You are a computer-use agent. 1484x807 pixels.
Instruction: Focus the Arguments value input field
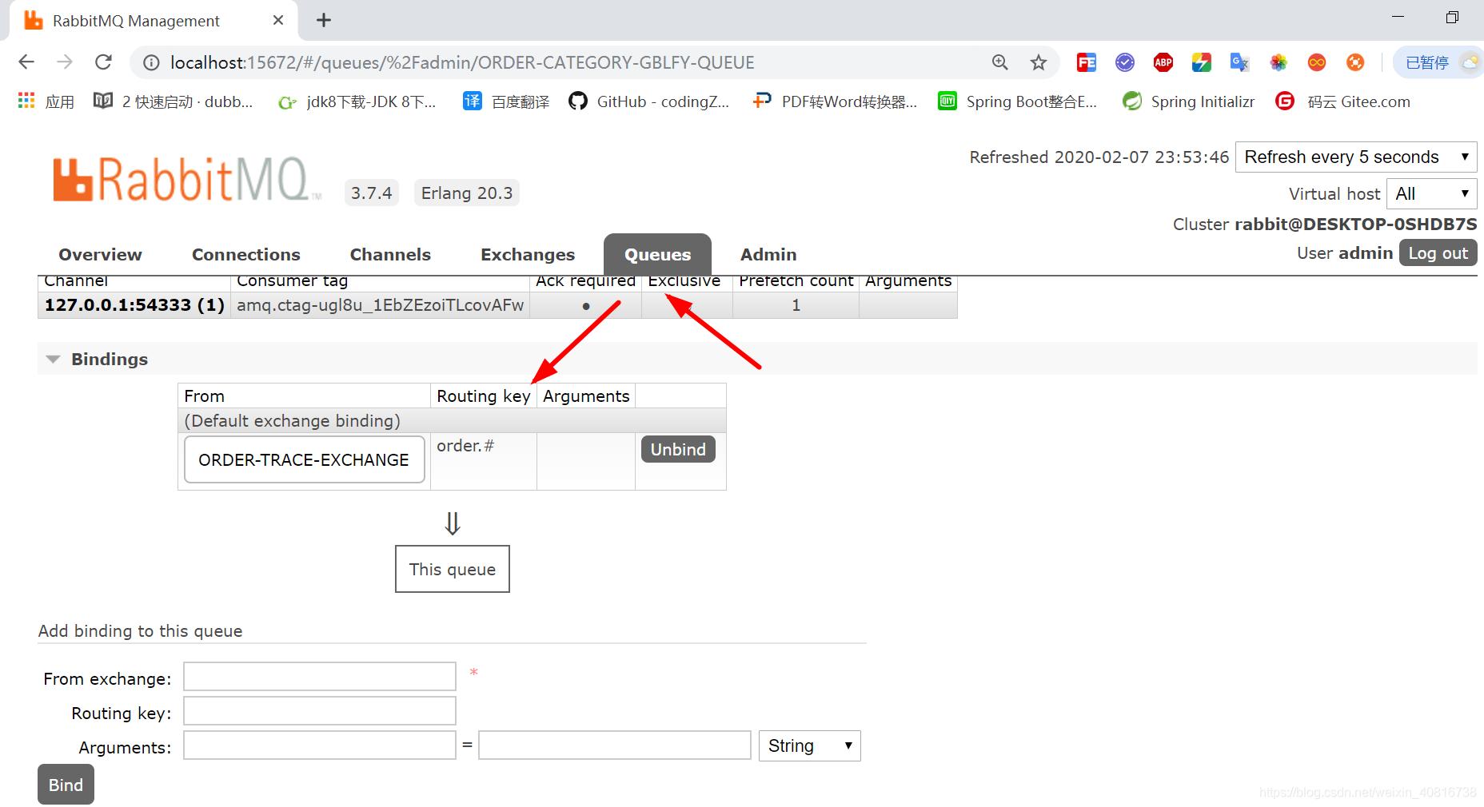click(615, 745)
